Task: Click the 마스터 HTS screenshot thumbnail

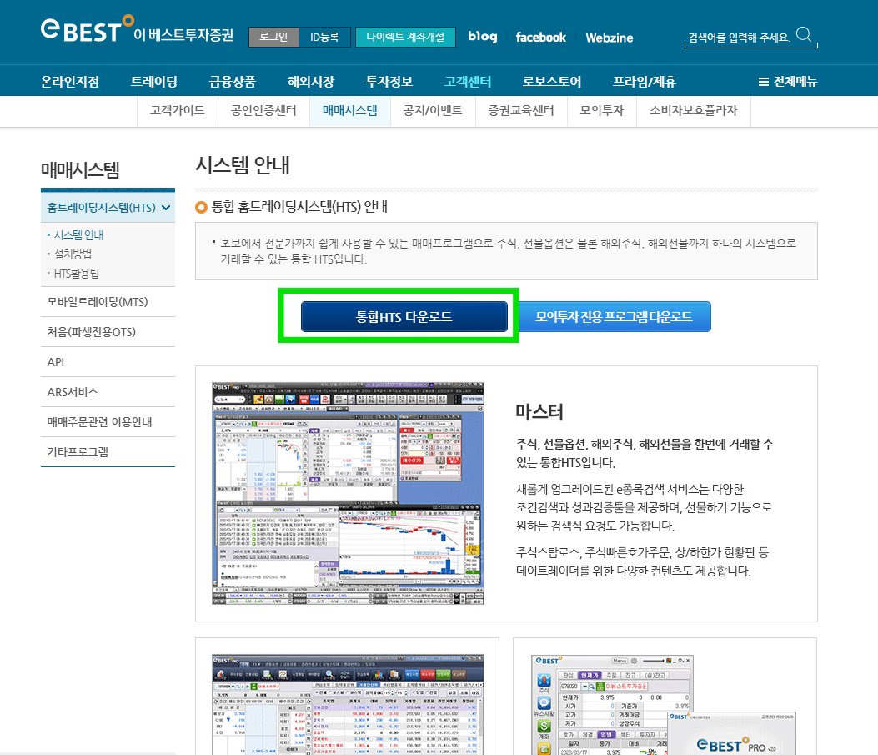Action: click(x=348, y=493)
